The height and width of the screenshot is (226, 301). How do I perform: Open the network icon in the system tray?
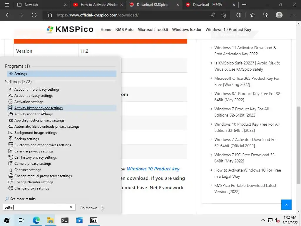270,220
